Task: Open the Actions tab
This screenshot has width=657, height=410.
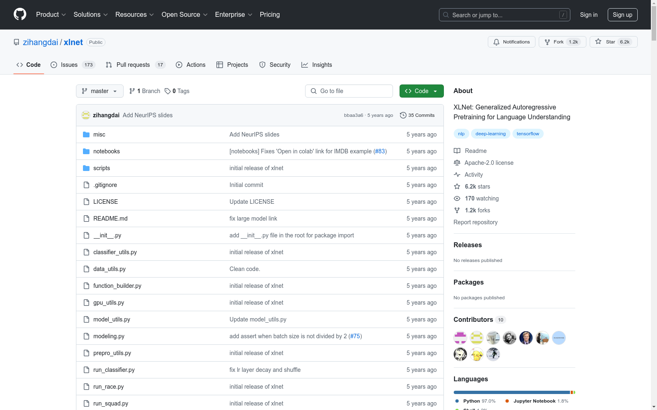Action: tap(191, 65)
